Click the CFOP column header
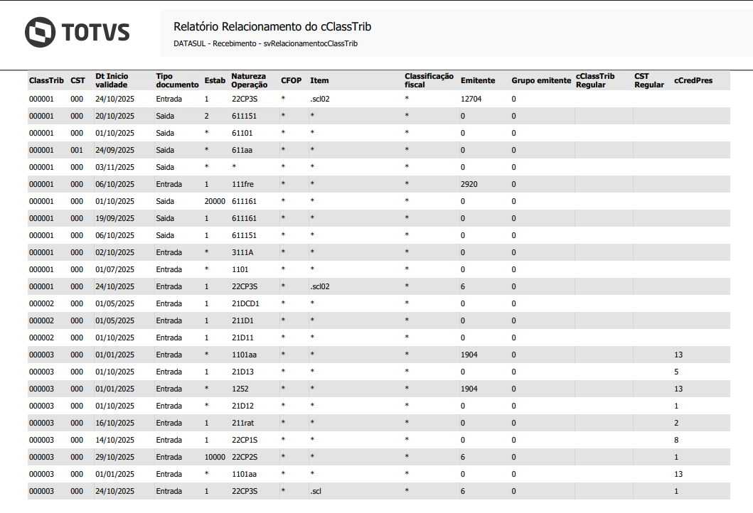This screenshot has width=753, height=513. pos(291,80)
